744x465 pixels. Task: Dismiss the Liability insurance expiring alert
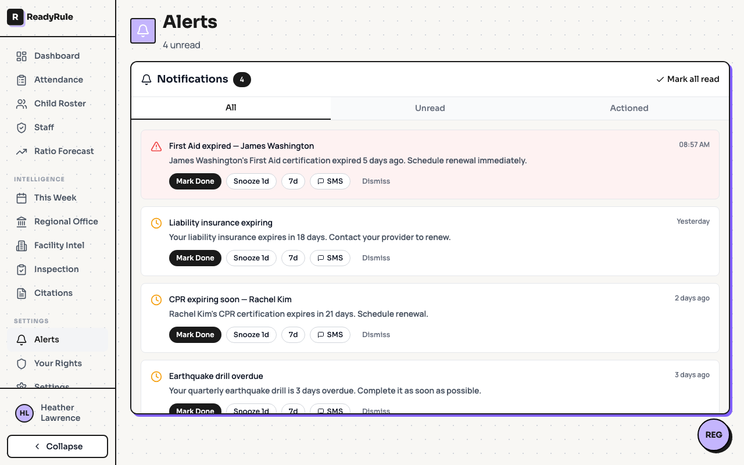coord(375,257)
